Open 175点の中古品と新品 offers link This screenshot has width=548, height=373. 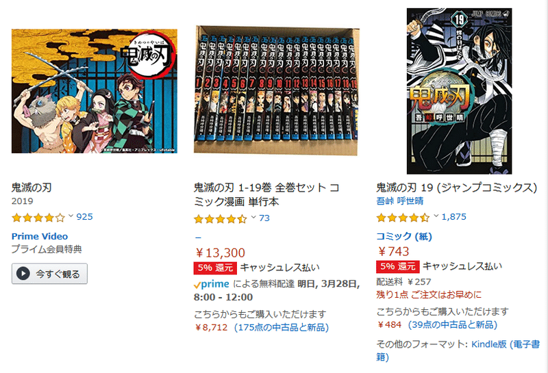click(x=282, y=328)
